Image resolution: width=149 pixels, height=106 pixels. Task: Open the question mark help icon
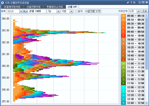[x=131, y=2]
